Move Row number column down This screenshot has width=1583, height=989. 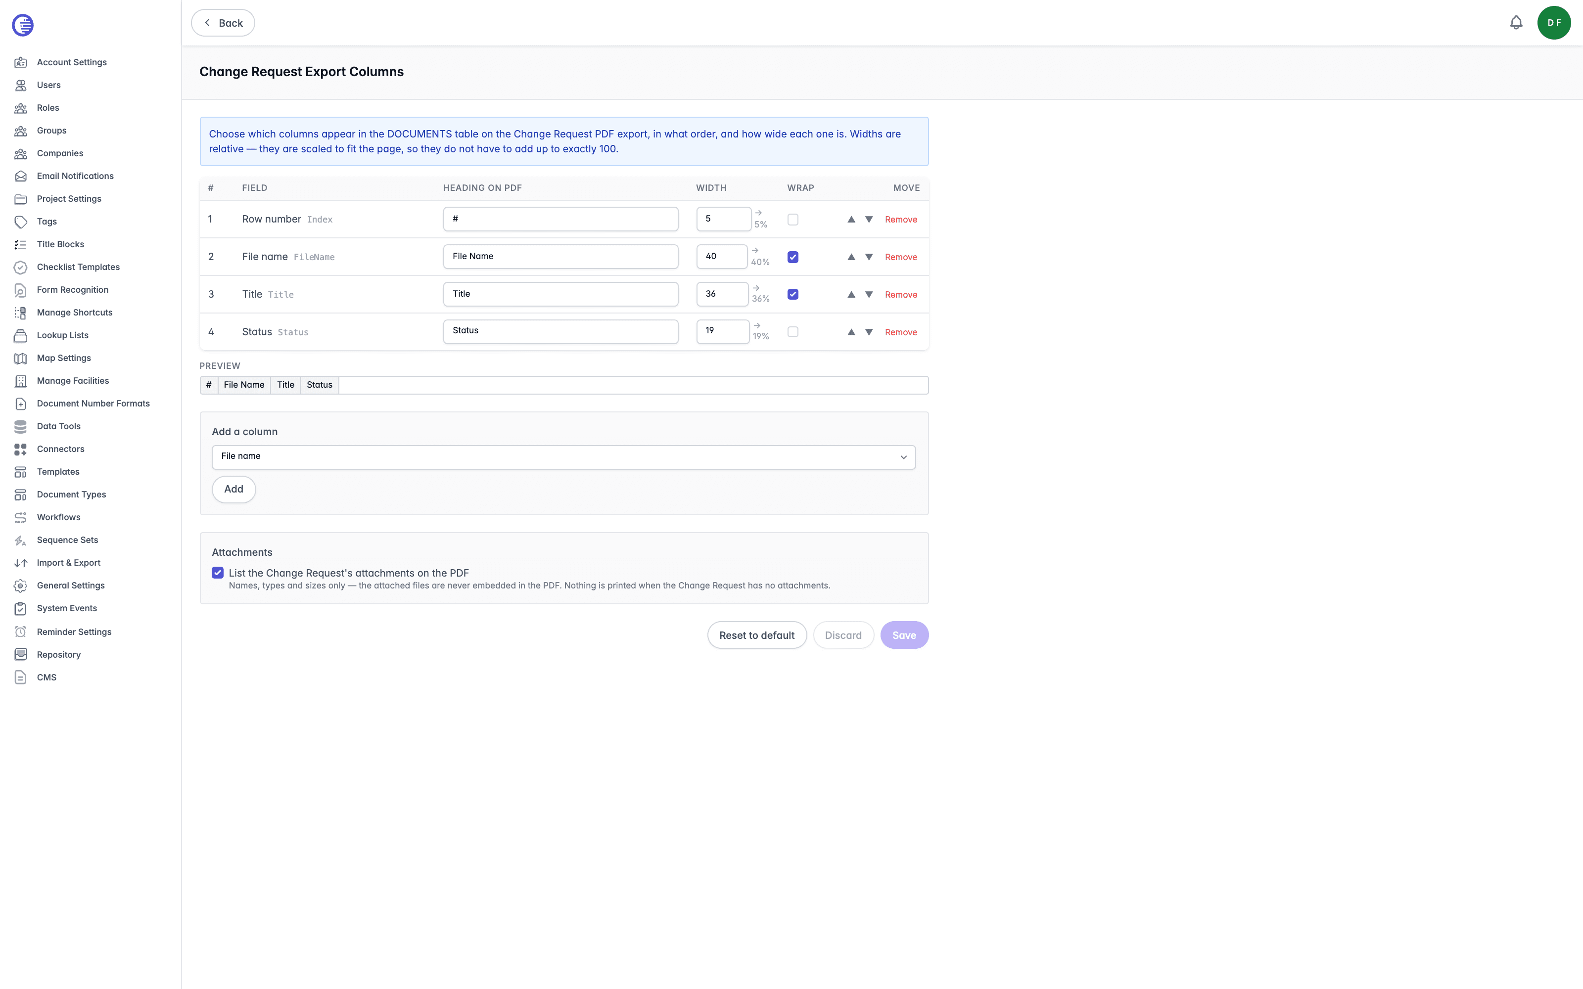pyautogui.click(x=869, y=220)
